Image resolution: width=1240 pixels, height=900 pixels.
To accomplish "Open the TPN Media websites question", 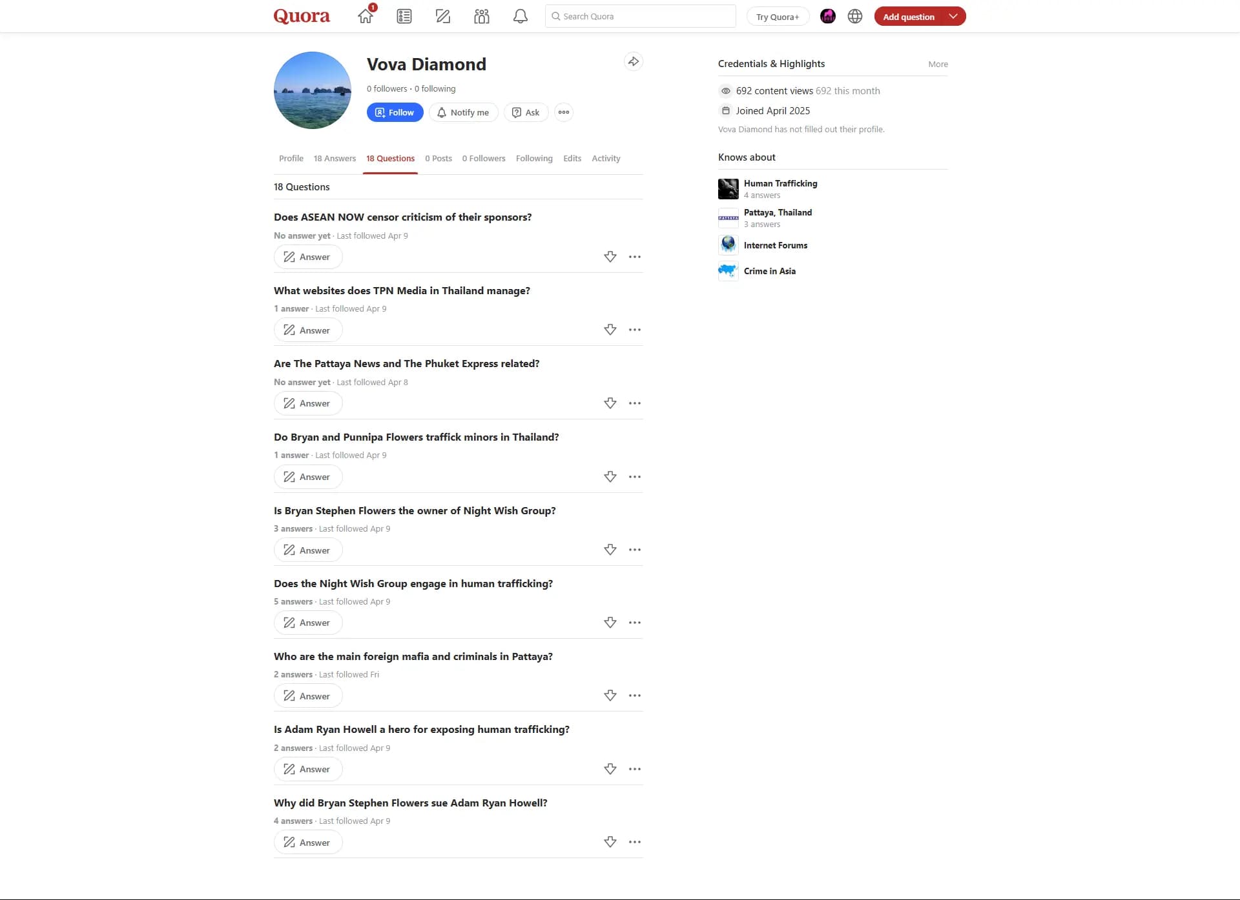I will click(402, 290).
